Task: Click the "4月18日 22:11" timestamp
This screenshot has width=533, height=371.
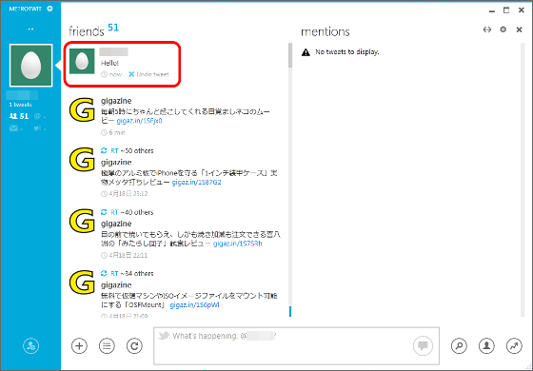Action: point(125,255)
